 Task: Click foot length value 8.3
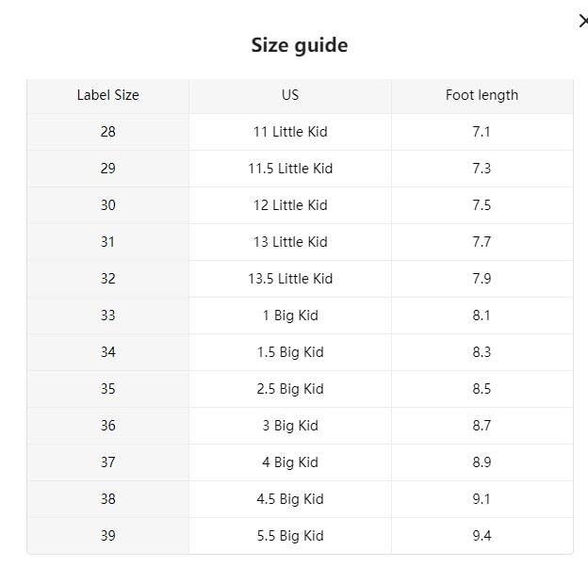[482, 352]
